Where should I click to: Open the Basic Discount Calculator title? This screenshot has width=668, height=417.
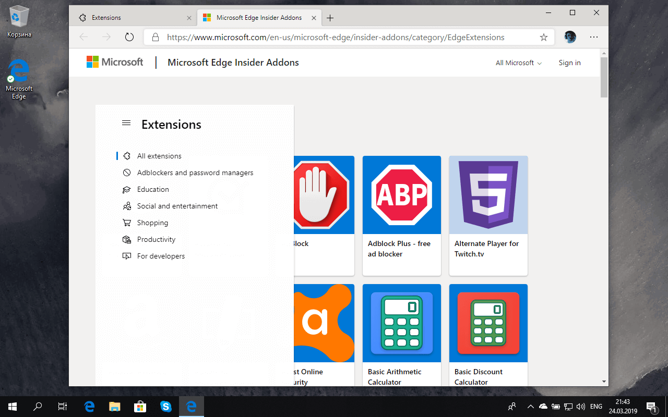click(x=479, y=377)
